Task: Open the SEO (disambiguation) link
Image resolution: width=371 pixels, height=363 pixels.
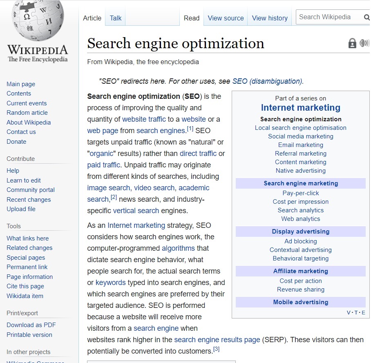Action: (267, 81)
